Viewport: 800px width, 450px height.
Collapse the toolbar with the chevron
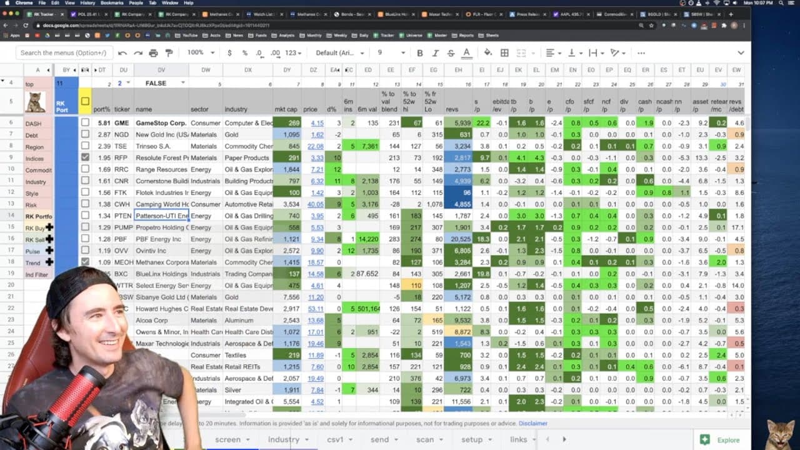click(741, 53)
